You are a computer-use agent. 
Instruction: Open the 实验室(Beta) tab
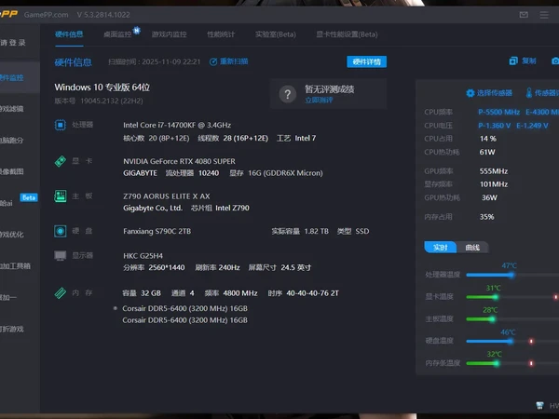tap(276, 34)
